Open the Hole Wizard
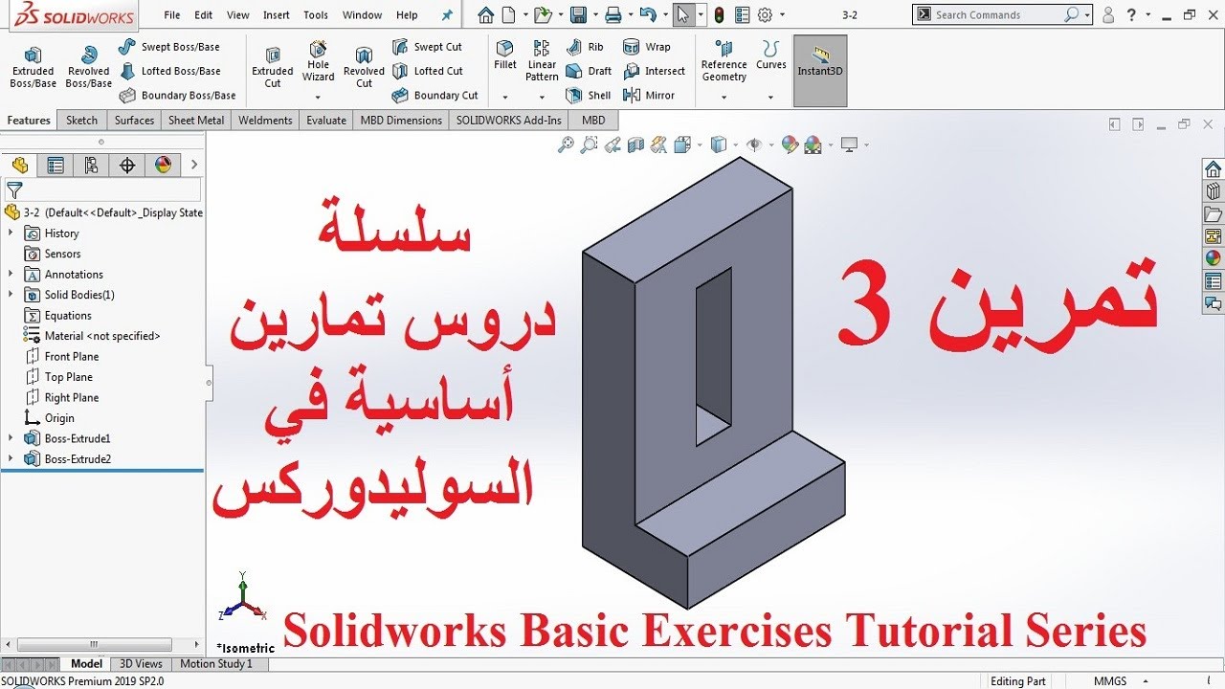Screen dimensions: 1225x689 (319, 62)
